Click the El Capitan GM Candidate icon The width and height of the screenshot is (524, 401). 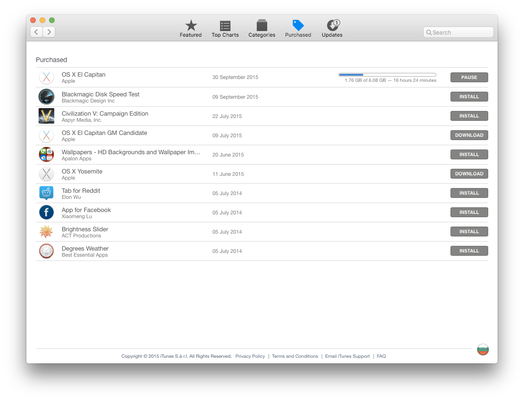(x=47, y=135)
